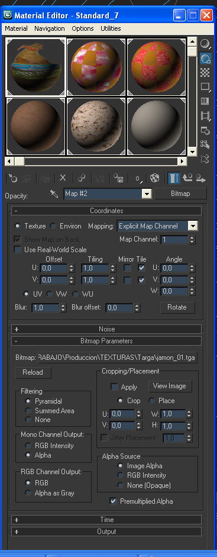Click the jamon_01.tga bitmap path button
The width and height of the screenshot is (217, 557).
tap(117, 358)
